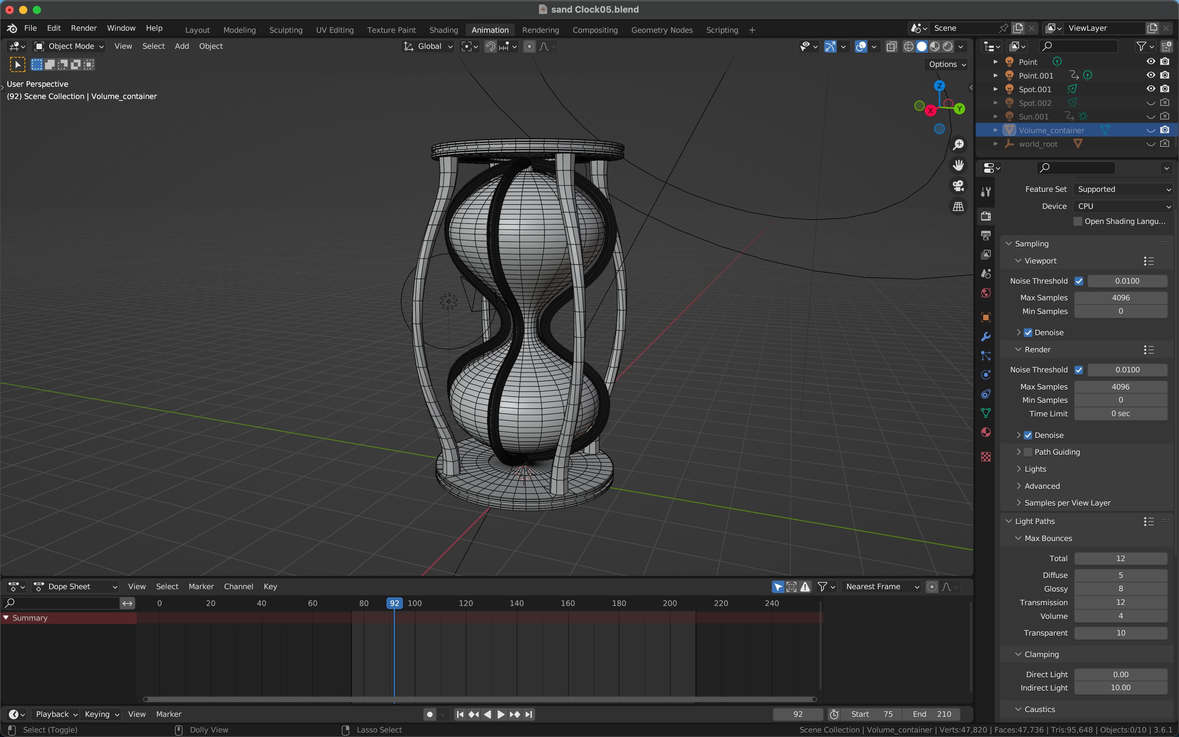Click frame 140 on timeline ruler
The width and height of the screenshot is (1179, 737).
pos(517,603)
